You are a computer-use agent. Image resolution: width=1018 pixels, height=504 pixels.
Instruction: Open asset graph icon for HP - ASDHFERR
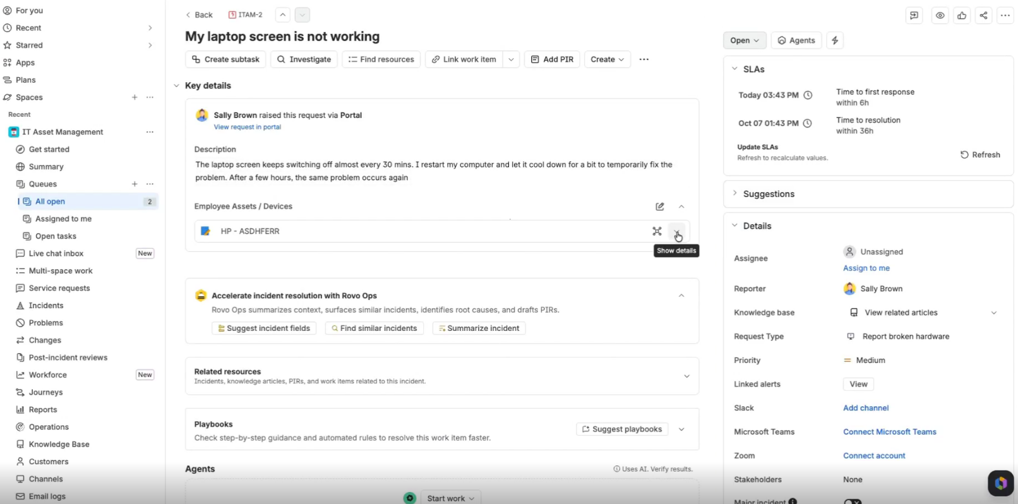pyautogui.click(x=657, y=231)
